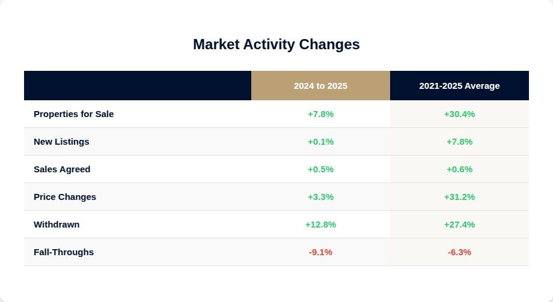
Task: Select the 2024 to 2025 column header
Action: coord(320,86)
